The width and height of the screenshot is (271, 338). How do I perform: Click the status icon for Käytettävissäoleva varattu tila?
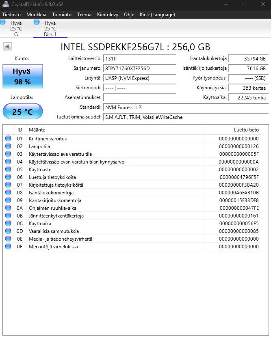pyautogui.click(x=8, y=154)
